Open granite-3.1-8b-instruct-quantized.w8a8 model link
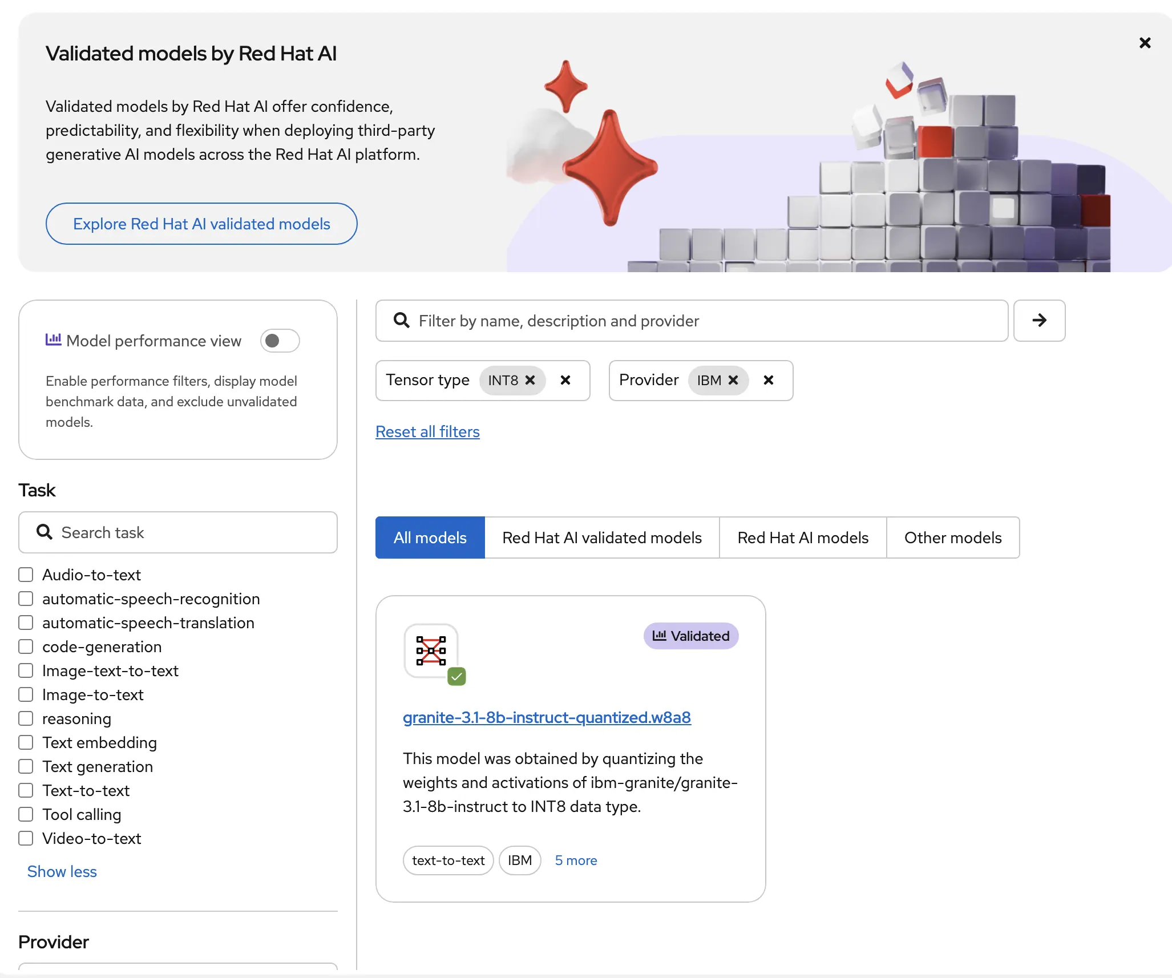 (x=547, y=717)
